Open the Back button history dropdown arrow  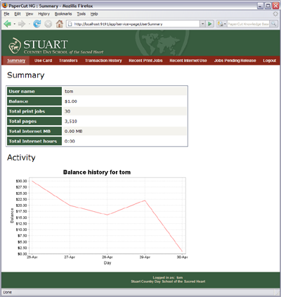[x=14, y=24]
